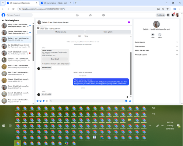The image size is (183, 146).
Task: Open the notifications bell
Action: pos(173,15)
